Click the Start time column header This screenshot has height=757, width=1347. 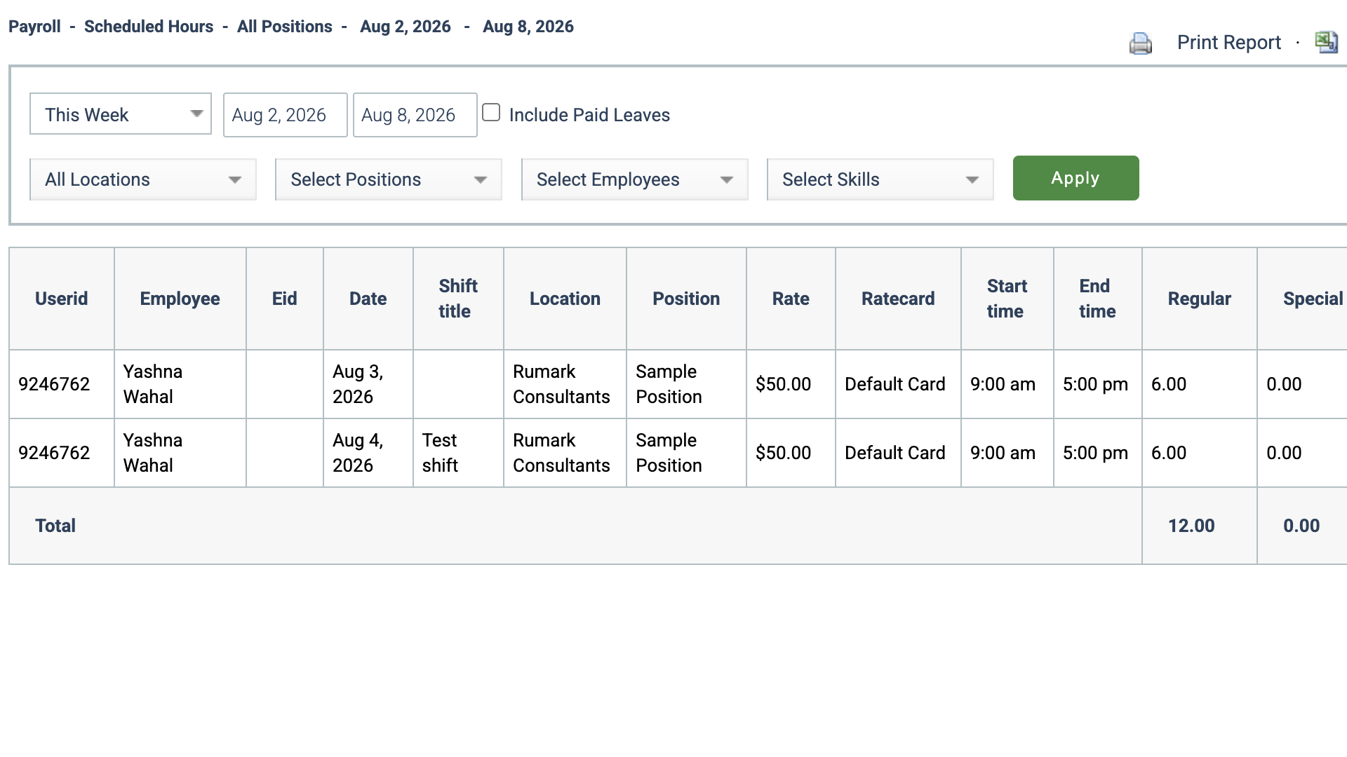[1007, 299]
